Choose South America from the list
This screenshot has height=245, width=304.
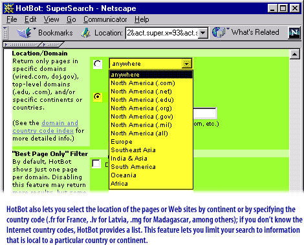coord(151,167)
